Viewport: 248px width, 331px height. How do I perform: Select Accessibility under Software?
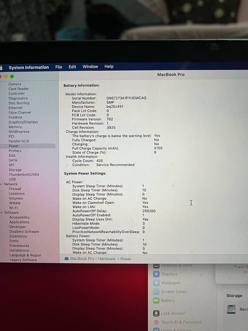(19, 217)
